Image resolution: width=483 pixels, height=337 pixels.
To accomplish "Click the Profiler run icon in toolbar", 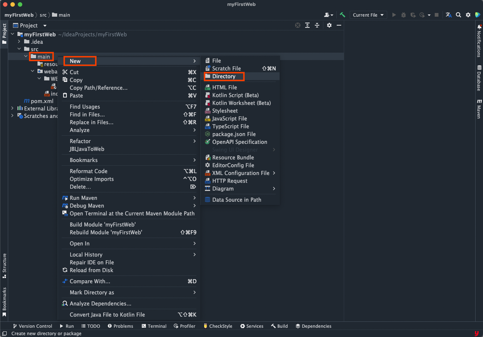I will [422, 15].
